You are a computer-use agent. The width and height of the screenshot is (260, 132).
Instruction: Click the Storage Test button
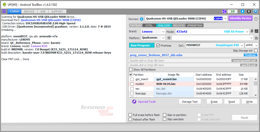tap(190, 102)
